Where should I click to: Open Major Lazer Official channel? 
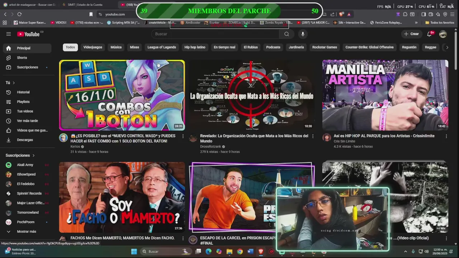[27, 203]
